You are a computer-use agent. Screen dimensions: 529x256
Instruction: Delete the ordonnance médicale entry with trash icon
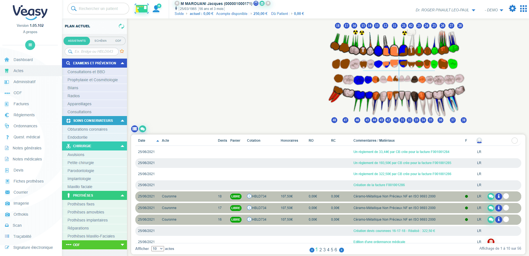pyautogui.click(x=491, y=242)
